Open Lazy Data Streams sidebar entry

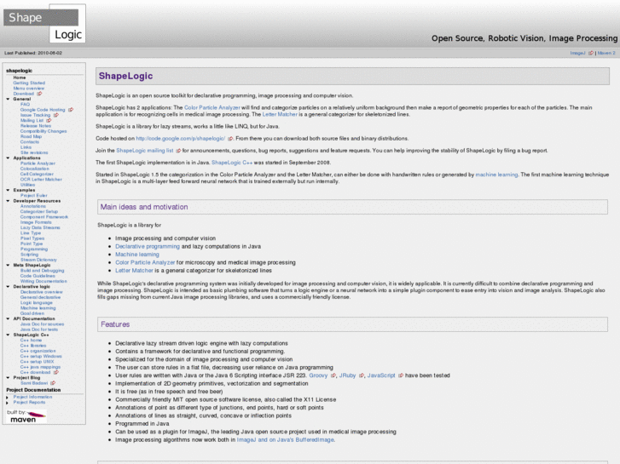click(40, 227)
